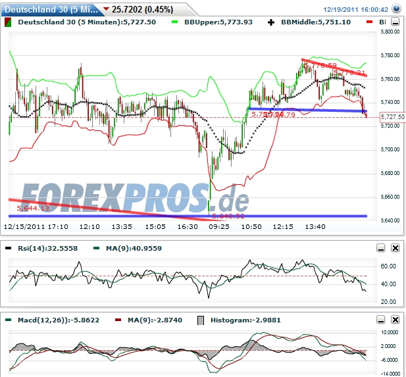This screenshot has height=377, width=406.
Task: Click the 13:40 time axis label
Action: point(315,227)
